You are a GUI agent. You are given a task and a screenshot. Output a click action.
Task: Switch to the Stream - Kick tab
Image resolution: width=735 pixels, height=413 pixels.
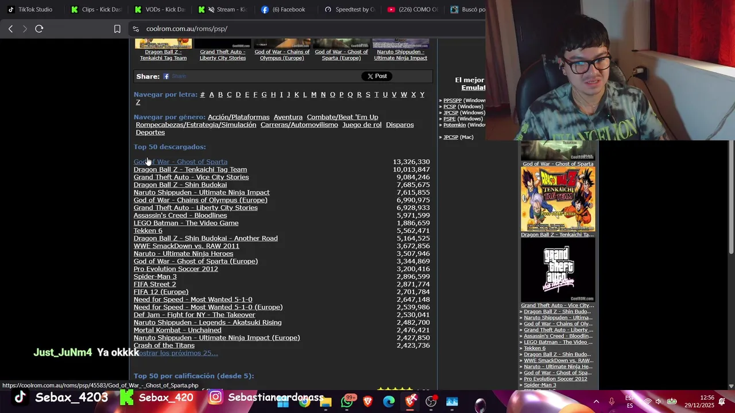coord(223,9)
